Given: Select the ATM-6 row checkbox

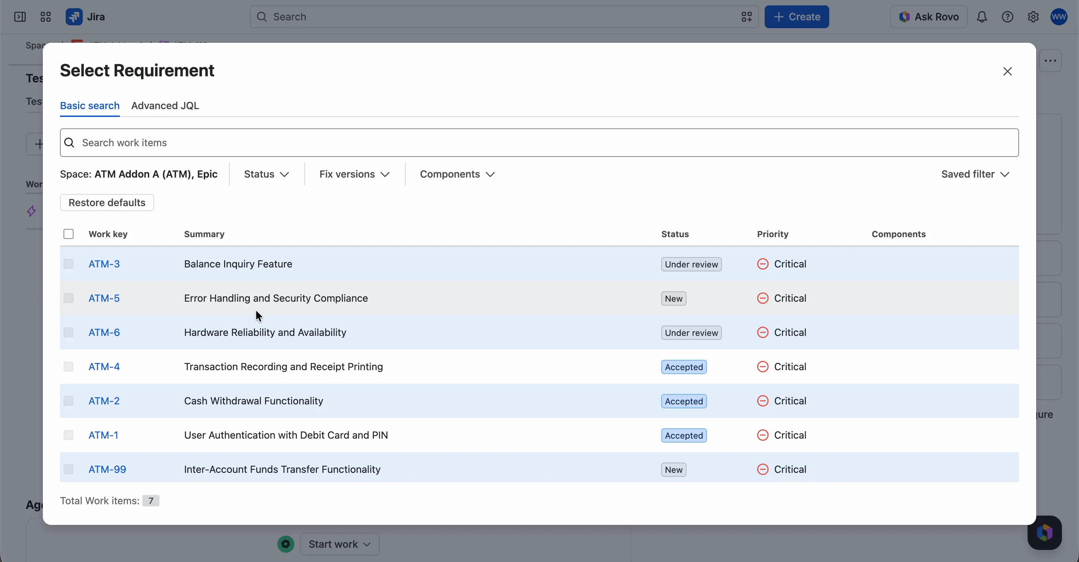Looking at the screenshot, I should pos(68,332).
